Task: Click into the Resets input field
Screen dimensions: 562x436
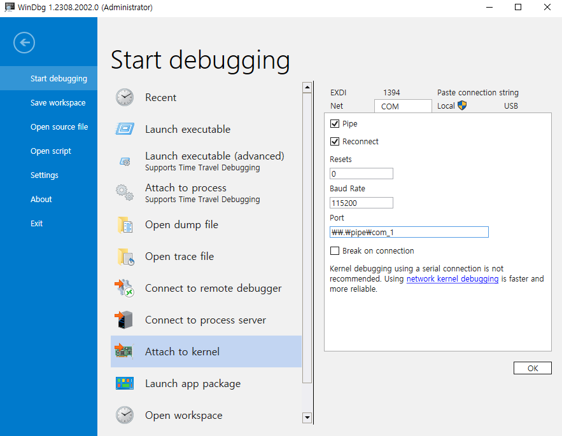Action: click(x=362, y=174)
